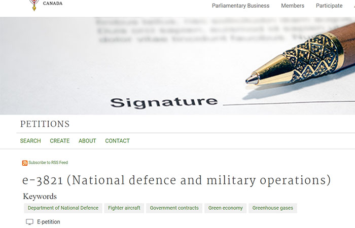Click the e-3821 petition title

176,181
